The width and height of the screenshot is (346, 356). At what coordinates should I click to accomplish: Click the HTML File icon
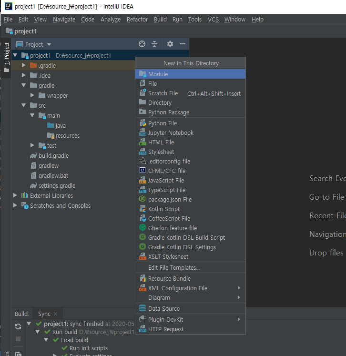click(142, 142)
